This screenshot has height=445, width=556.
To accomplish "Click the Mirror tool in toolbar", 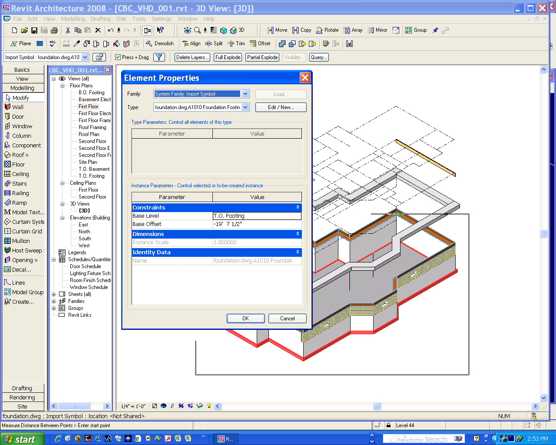I will (x=377, y=30).
